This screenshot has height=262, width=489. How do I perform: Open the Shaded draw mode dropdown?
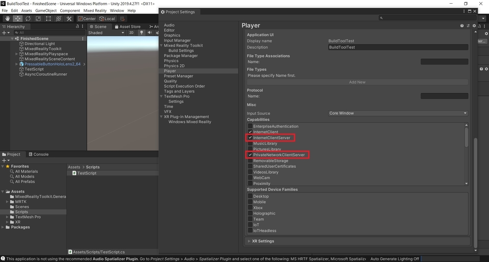pyautogui.click(x=106, y=33)
